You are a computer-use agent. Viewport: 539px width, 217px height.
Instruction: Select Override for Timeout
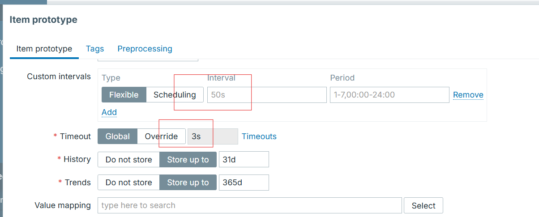pos(161,136)
